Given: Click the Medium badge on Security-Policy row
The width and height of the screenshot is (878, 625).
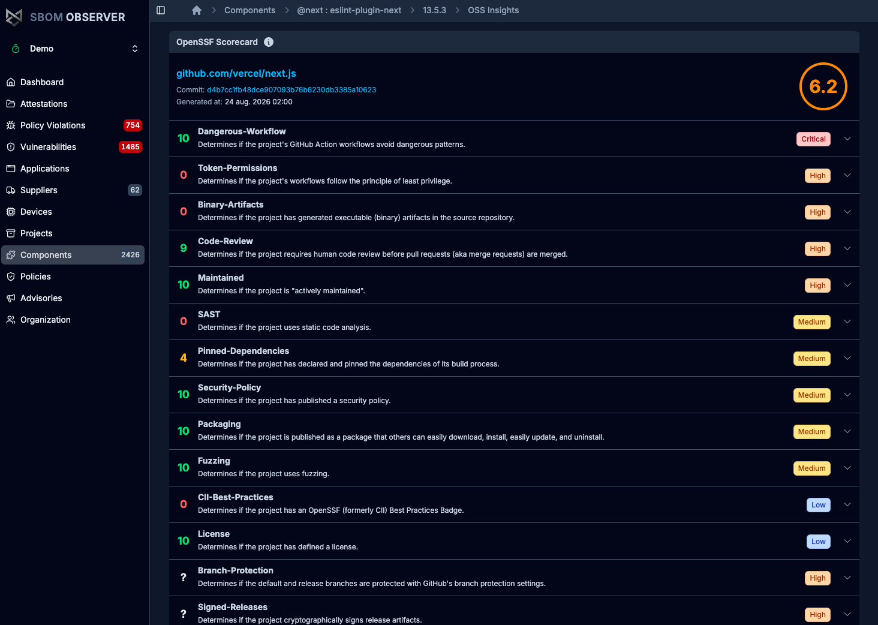Looking at the screenshot, I should [x=811, y=395].
